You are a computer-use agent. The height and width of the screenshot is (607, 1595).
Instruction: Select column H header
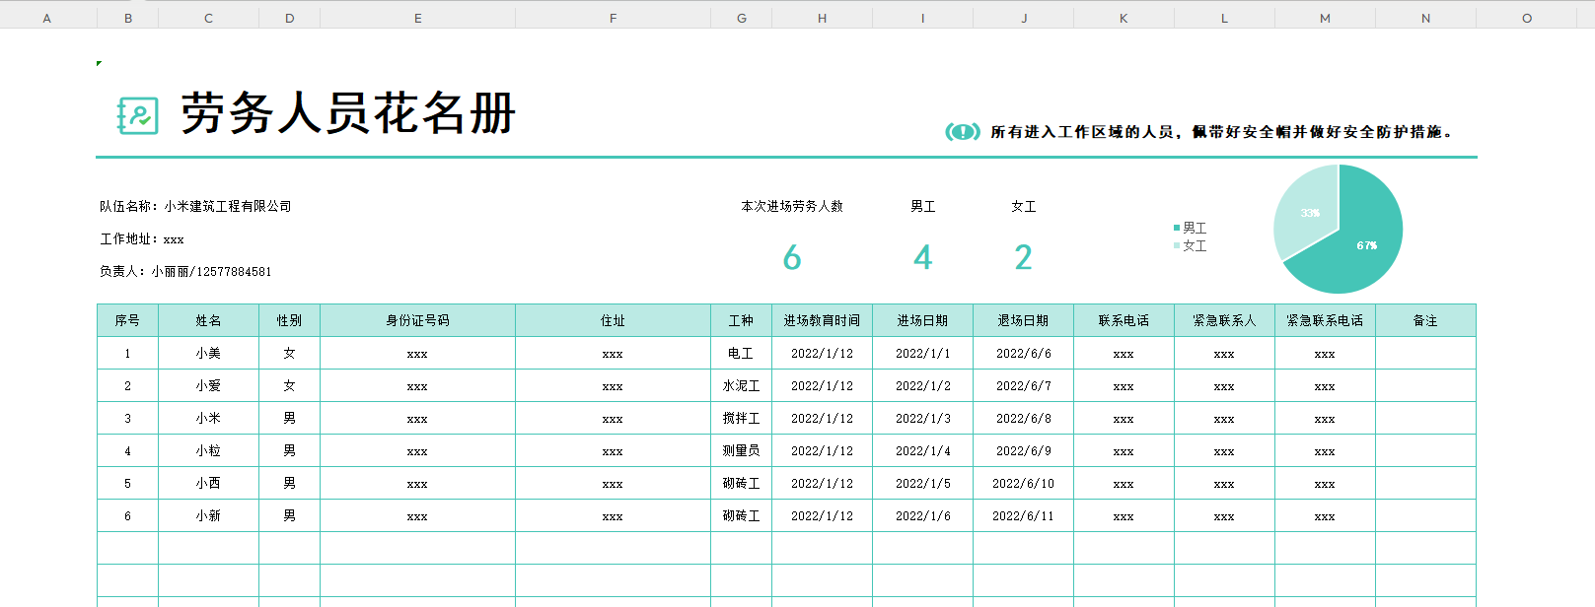pyautogui.click(x=822, y=18)
